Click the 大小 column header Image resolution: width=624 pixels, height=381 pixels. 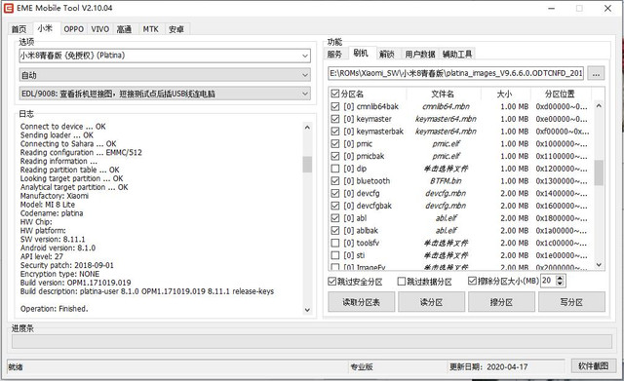click(x=505, y=94)
